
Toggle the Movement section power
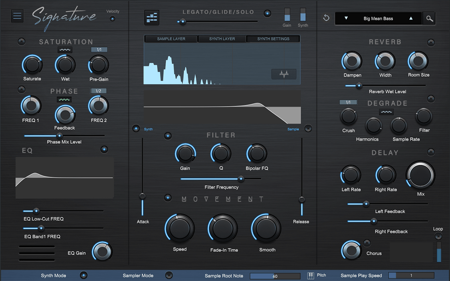[168, 198]
